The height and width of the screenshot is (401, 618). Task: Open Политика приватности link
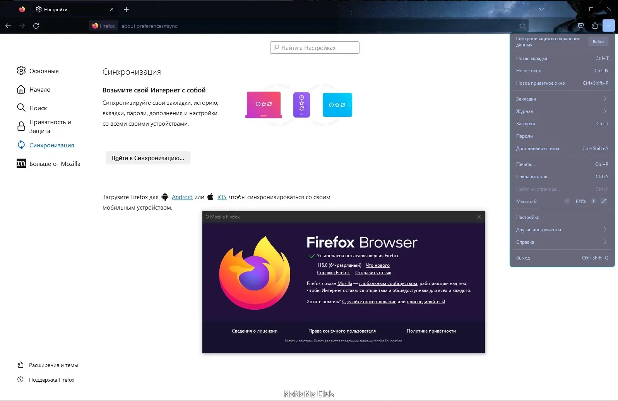tap(431, 331)
